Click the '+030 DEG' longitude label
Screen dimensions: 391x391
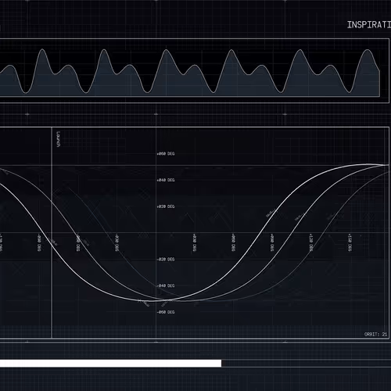click(x=195, y=242)
